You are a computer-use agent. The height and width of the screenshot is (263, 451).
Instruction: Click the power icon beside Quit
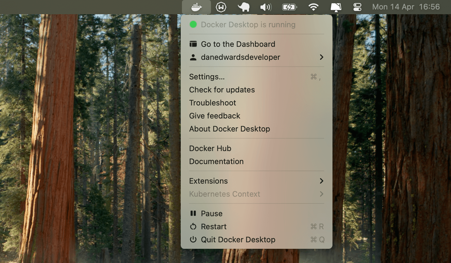pyautogui.click(x=193, y=239)
